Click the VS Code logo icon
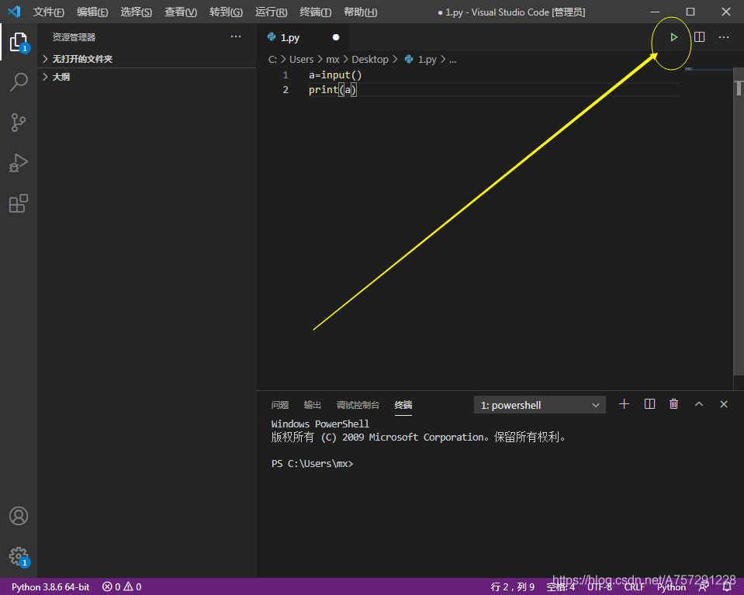Screen dimensions: 744x595 (14, 12)
